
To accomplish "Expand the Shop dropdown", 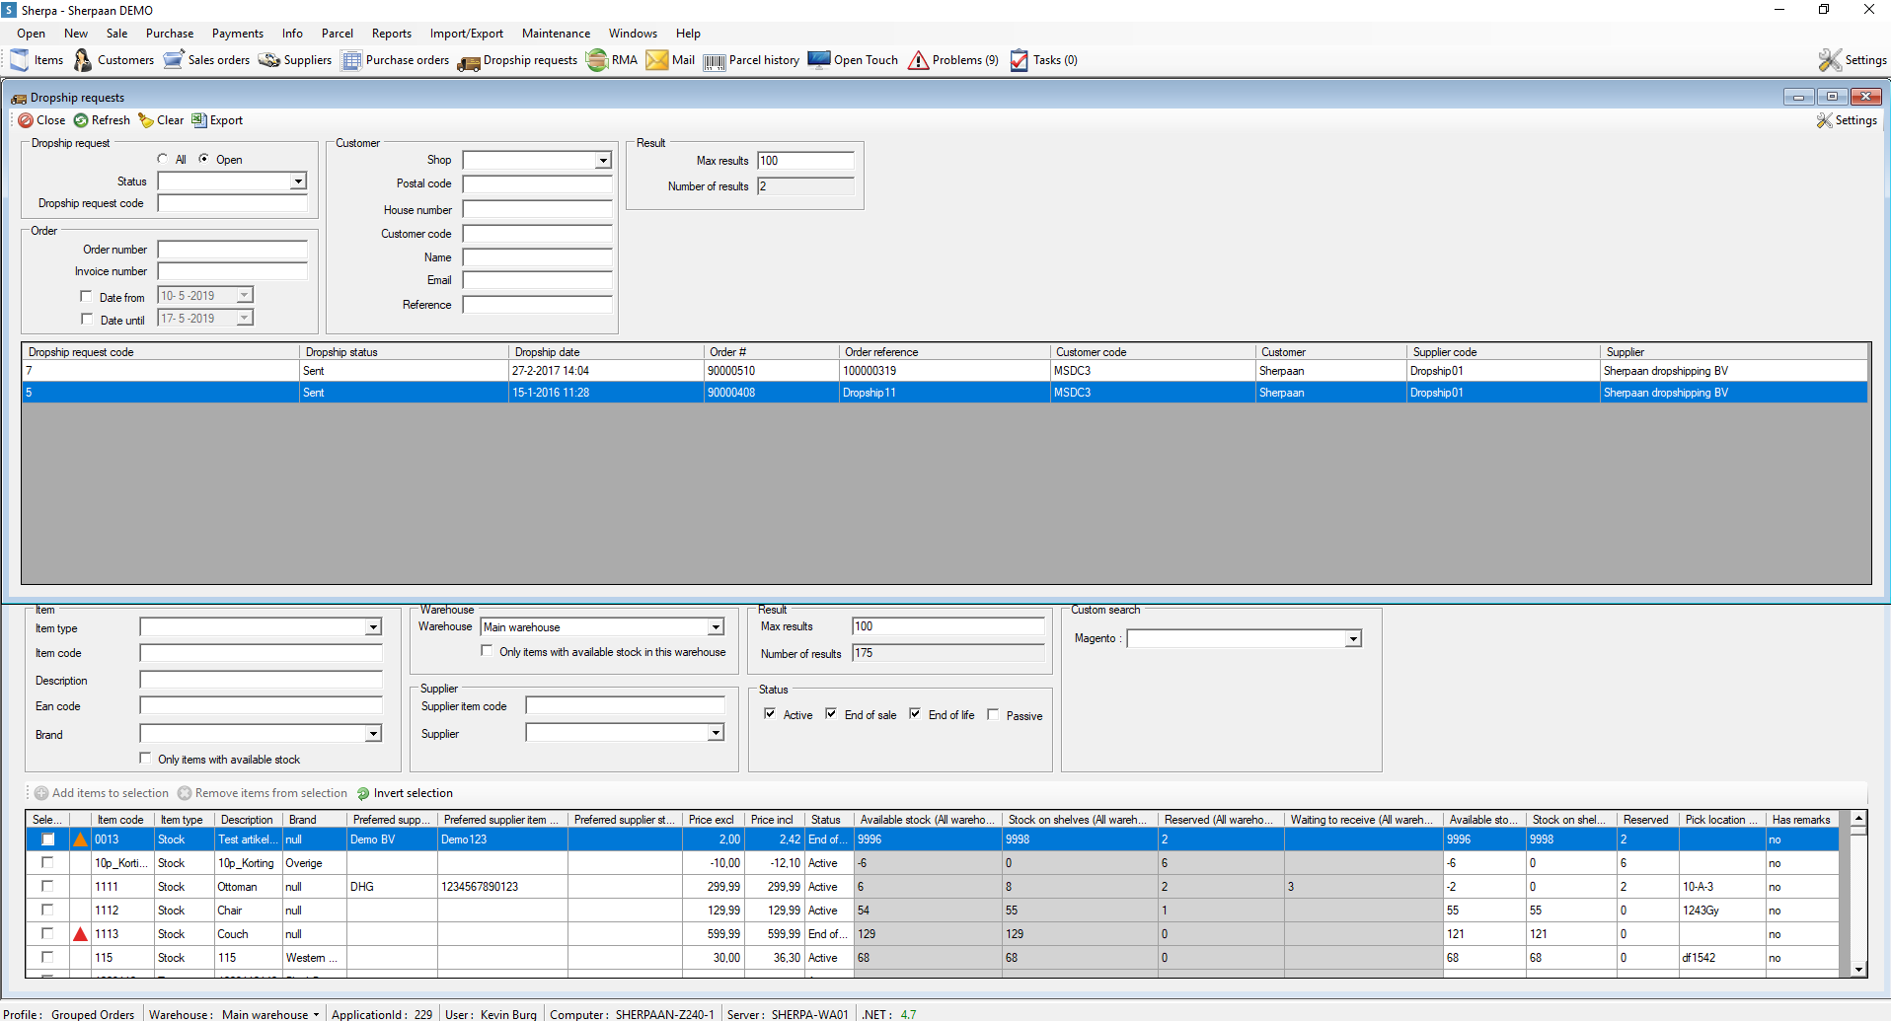I will (602, 161).
